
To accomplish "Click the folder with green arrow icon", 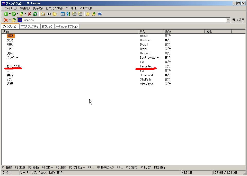I will pyautogui.click(x=14, y=20).
